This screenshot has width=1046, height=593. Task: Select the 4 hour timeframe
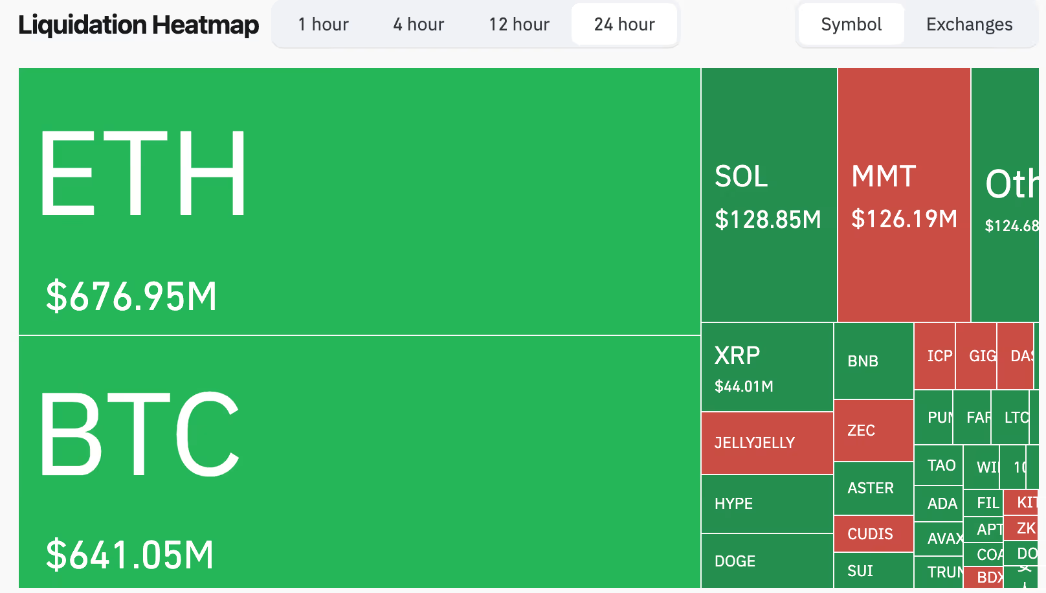pyautogui.click(x=418, y=24)
